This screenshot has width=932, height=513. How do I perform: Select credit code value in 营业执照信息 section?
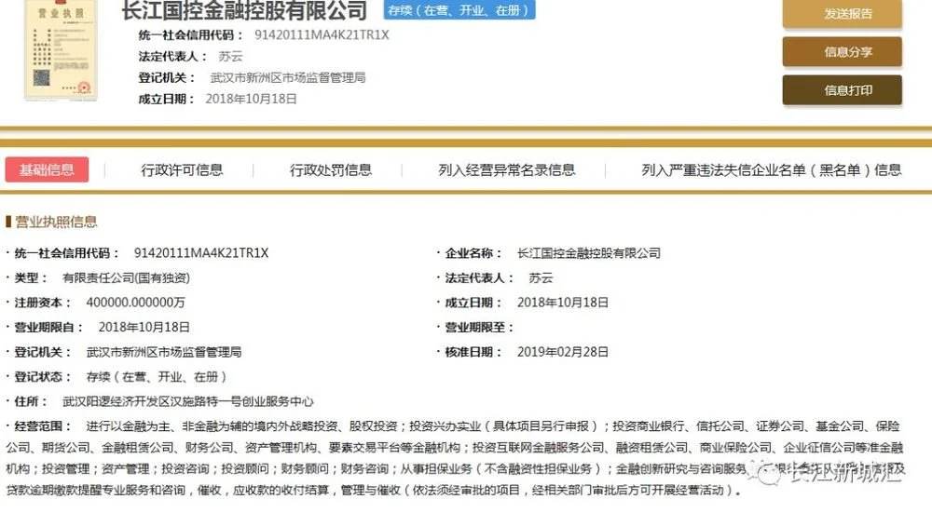click(x=201, y=253)
